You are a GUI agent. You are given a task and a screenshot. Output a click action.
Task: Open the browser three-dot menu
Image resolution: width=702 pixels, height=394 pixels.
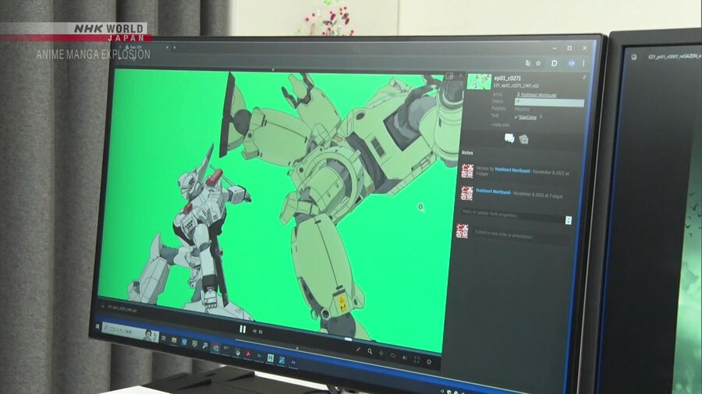583,63
